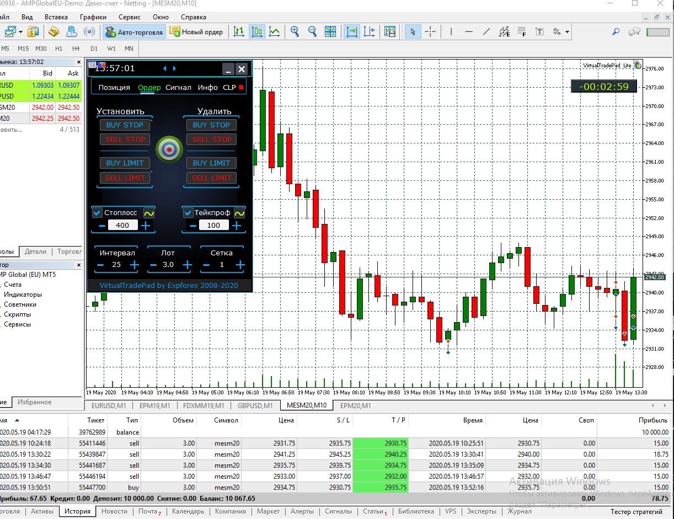674x519 pixels.
Task: Toggle chart auto scroll
Action: click(x=351, y=31)
